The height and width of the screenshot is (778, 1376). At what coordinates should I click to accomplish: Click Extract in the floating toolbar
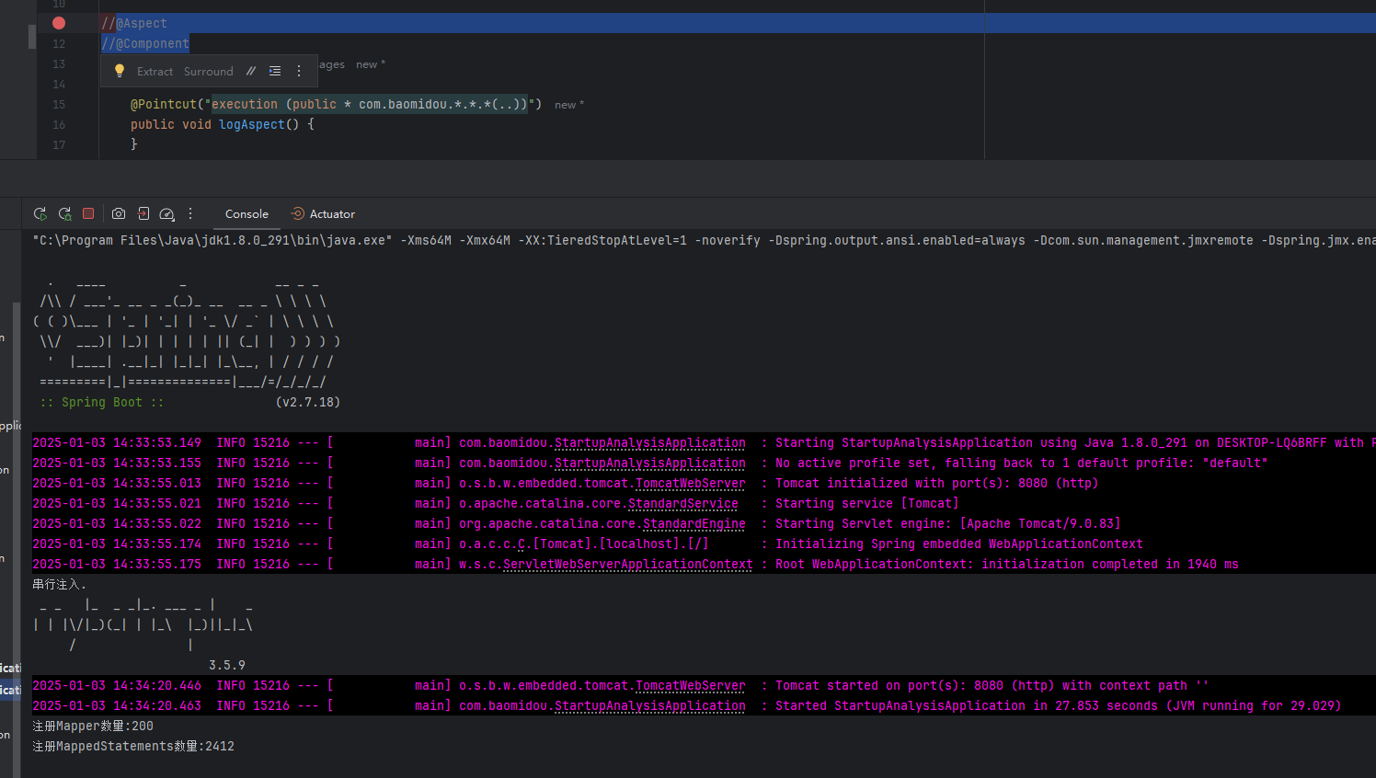click(x=155, y=71)
